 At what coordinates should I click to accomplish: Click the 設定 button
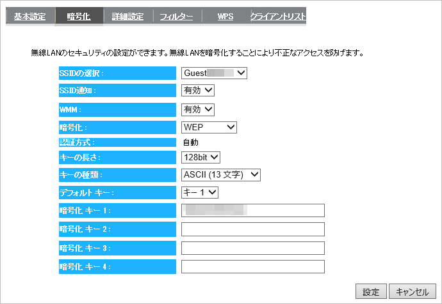tap(371, 292)
